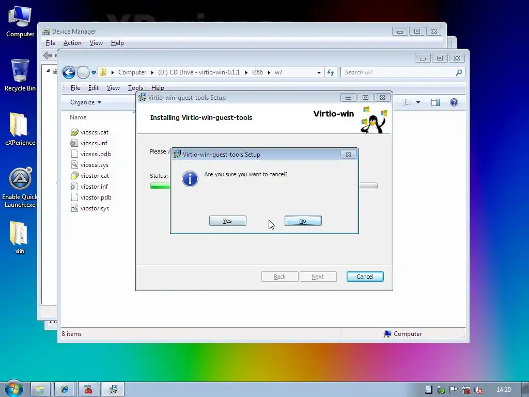This screenshot has width=529, height=397.
Task: Select the viostor.sys file
Action: [90, 208]
